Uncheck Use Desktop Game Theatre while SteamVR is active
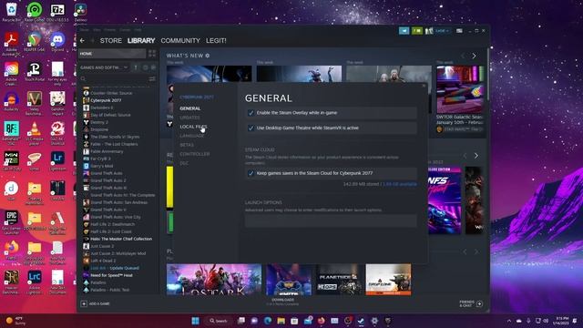The width and height of the screenshot is (583, 328). coord(251,128)
